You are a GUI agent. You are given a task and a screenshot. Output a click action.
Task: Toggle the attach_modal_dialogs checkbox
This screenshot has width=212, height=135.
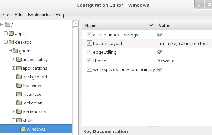click(x=160, y=35)
